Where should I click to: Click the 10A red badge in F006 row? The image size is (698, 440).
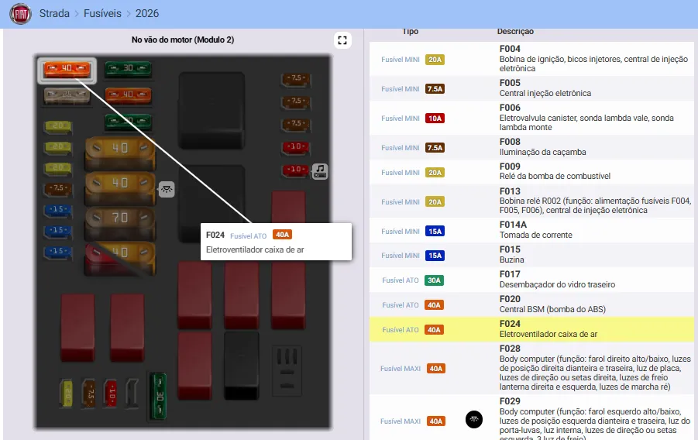click(435, 118)
